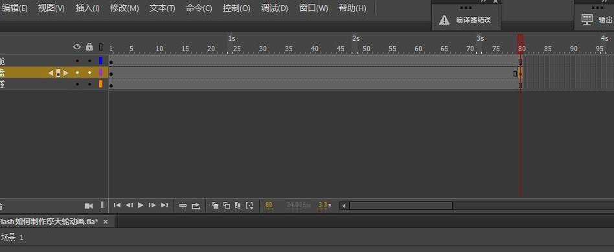Screen dimensions: 614x252
Task: Go to the last frame
Action: (165, 205)
